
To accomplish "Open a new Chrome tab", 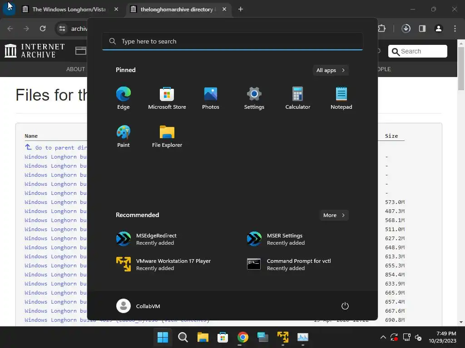I will click(x=241, y=10).
